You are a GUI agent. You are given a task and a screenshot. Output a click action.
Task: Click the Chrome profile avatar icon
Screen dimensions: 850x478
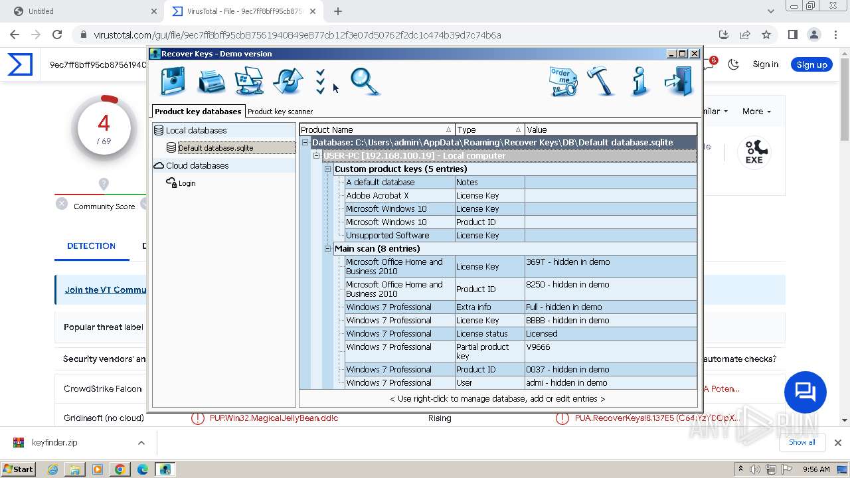(814, 35)
